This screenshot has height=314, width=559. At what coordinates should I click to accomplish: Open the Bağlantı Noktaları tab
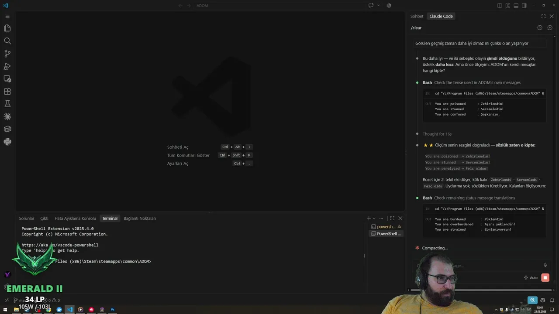click(140, 218)
